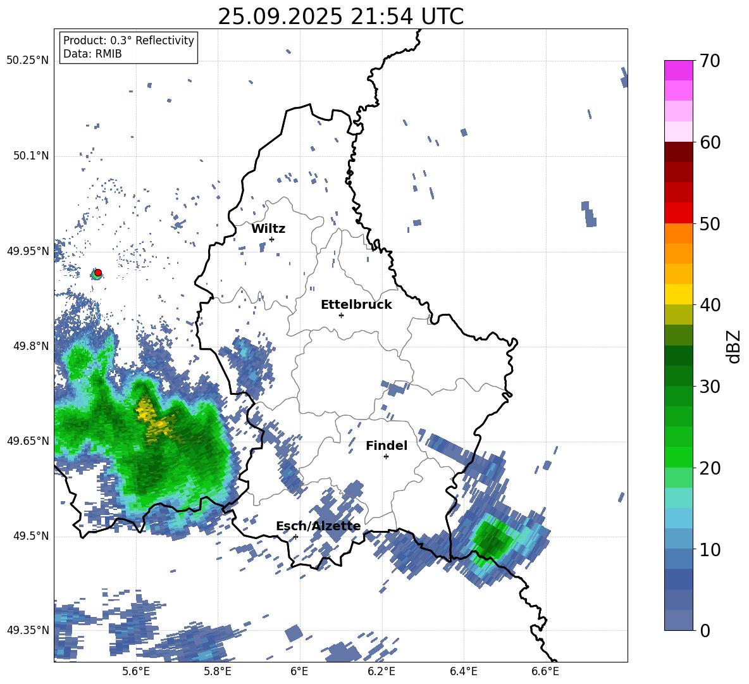Click the 5.8°E longitude label
The image size is (749, 684).
tap(218, 671)
